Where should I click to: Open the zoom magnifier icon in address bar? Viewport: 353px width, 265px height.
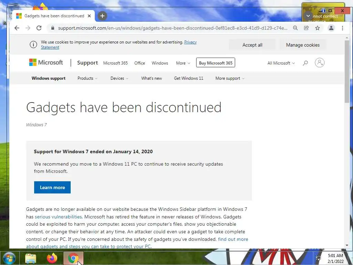click(x=295, y=28)
